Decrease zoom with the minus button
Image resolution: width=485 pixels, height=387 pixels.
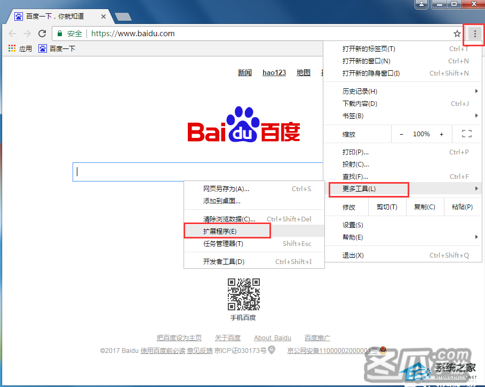[401, 134]
